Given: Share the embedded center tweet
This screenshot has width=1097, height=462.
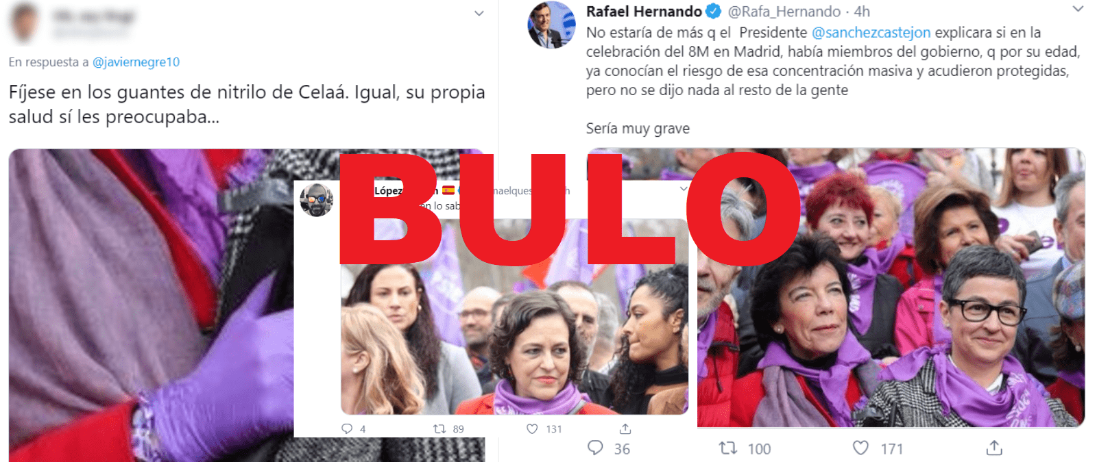Looking at the screenshot, I should (x=625, y=429).
